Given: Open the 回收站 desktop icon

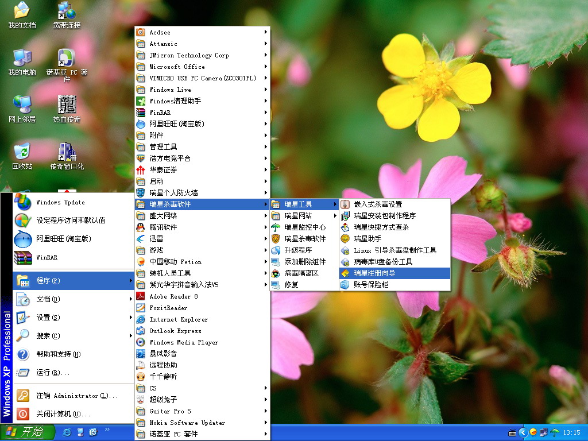Looking at the screenshot, I should pos(22,154).
